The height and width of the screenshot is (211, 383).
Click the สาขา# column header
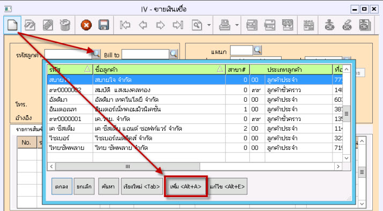click(238, 70)
